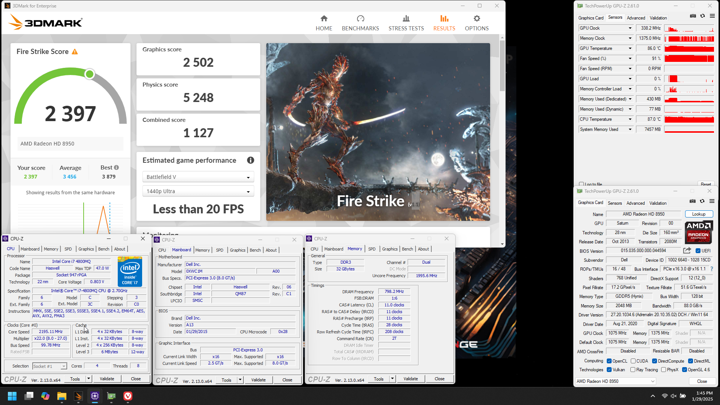Open the AMD Radeon HD 8950 GPU selector dropdown

point(615,381)
